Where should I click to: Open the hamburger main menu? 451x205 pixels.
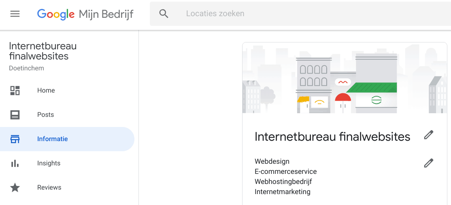point(15,14)
